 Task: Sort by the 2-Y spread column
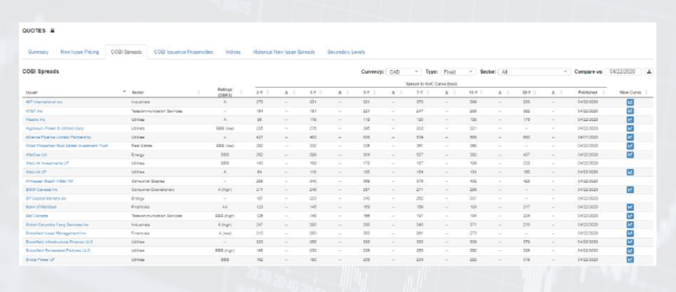(261, 92)
